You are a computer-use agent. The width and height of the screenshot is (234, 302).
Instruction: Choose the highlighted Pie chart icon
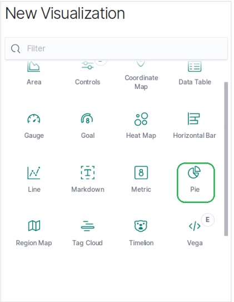click(194, 172)
